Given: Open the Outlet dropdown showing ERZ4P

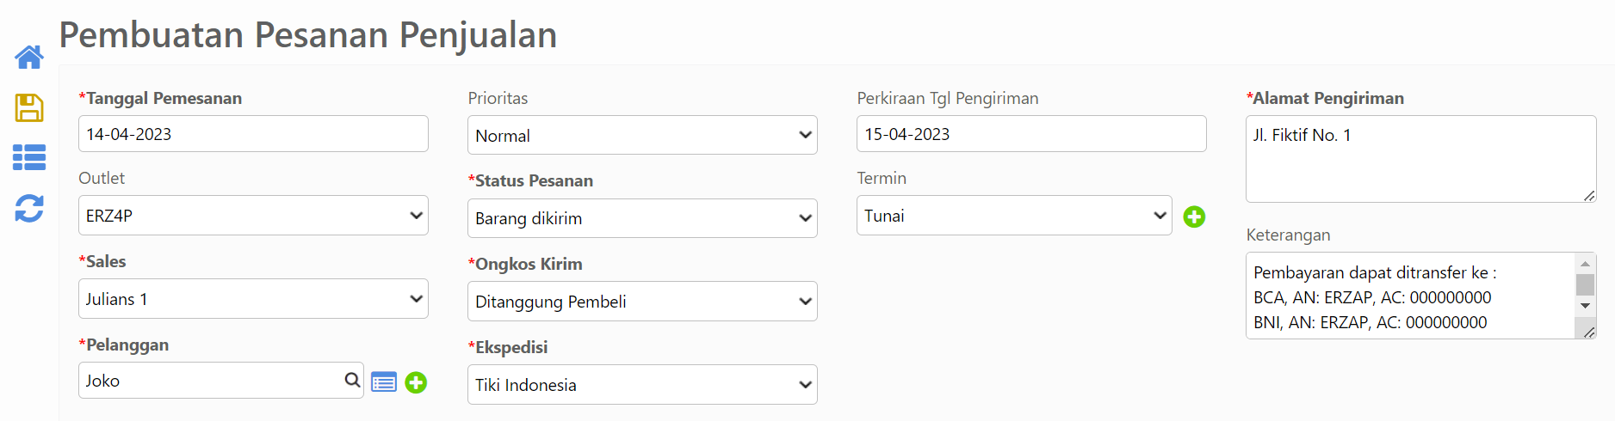Looking at the screenshot, I should 253,216.
